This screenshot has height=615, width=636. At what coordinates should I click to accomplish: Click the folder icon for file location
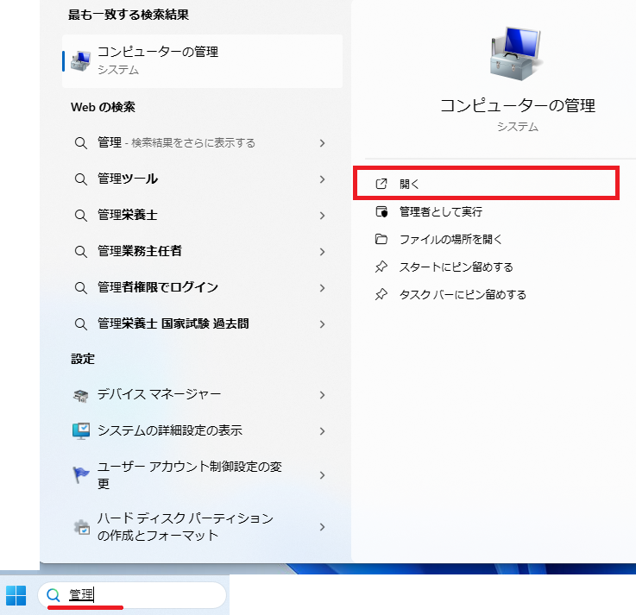tap(381, 239)
